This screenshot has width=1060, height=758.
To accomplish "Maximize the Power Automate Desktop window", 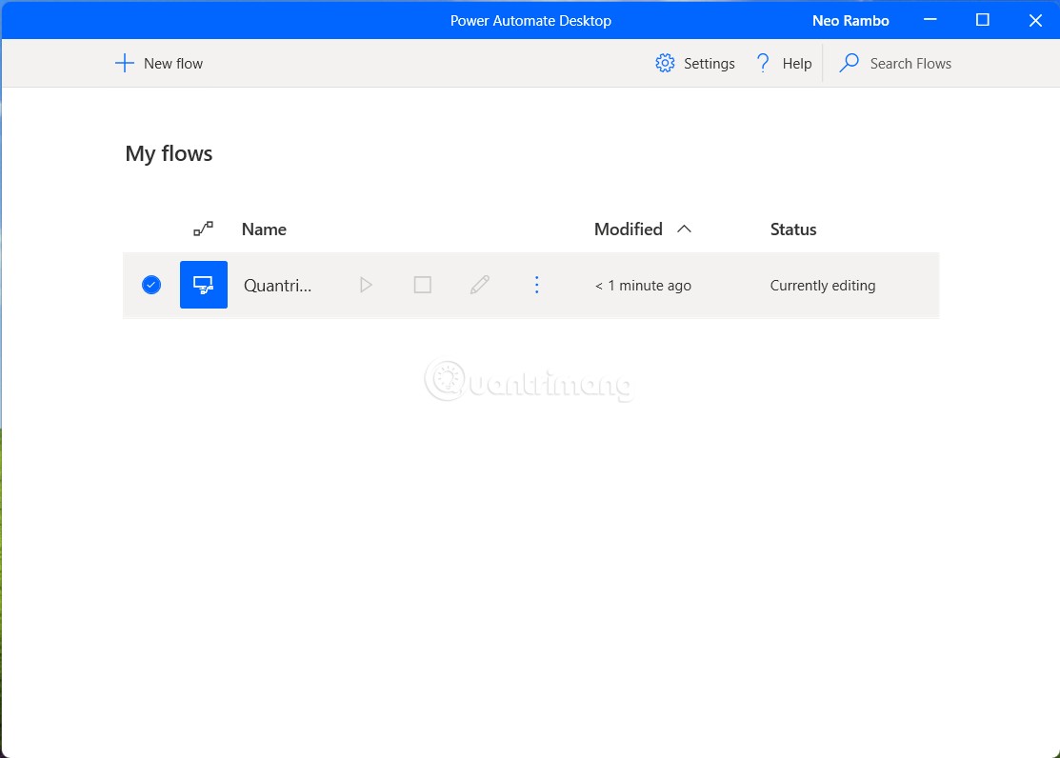I will 982,20.
